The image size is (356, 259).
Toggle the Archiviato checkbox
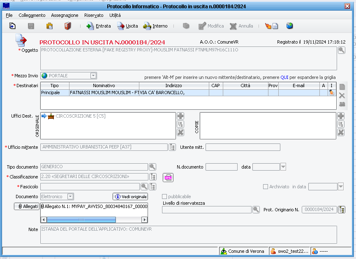[266, 187]
